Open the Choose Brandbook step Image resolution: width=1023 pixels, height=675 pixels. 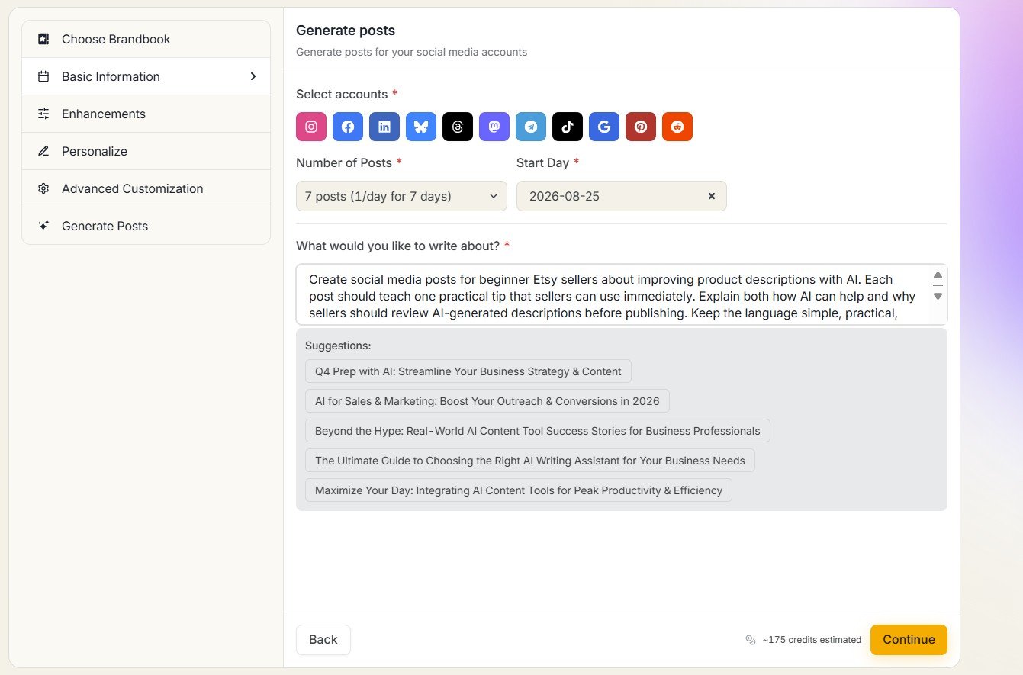pyautogui.click(x=146, y=39)
